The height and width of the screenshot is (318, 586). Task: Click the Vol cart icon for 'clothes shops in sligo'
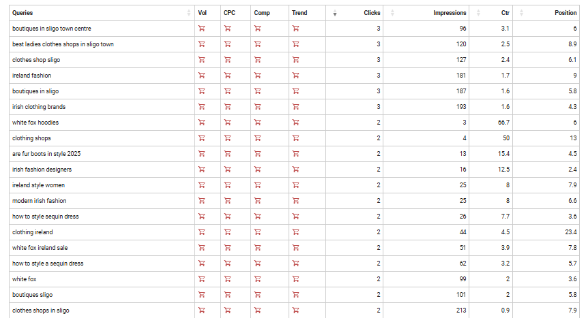click(201, 311)
